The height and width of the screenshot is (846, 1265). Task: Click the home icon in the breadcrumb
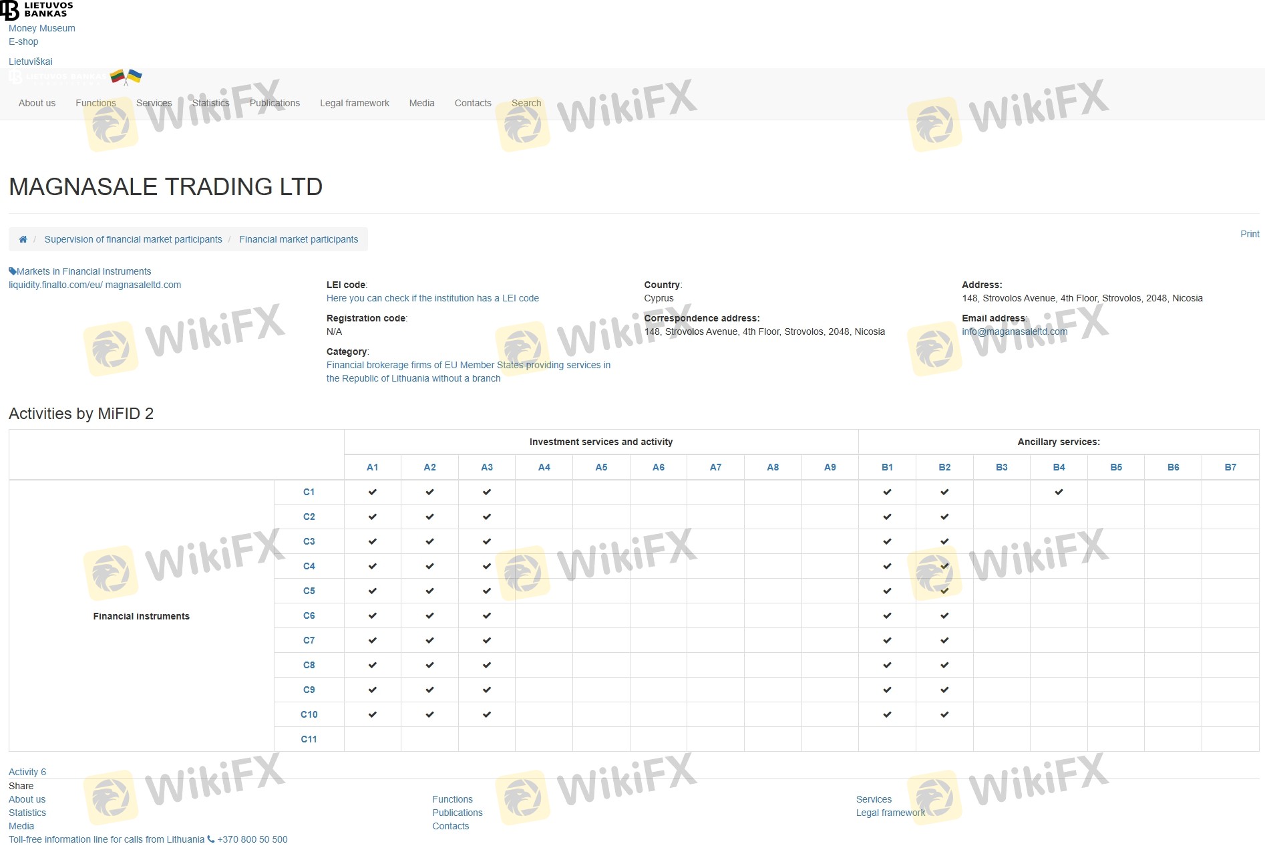tap(23, 239)
